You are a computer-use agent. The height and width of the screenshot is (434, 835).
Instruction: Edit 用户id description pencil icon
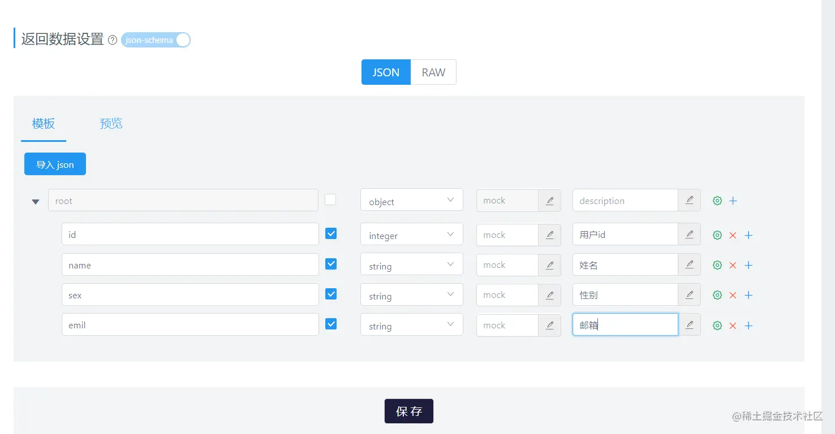689,235
